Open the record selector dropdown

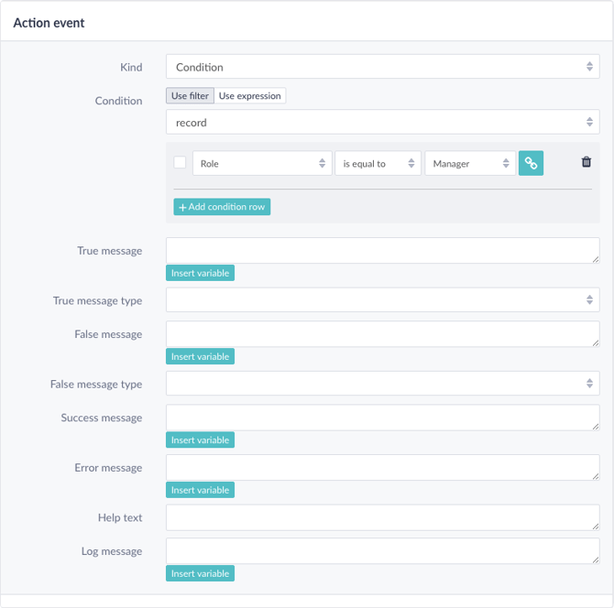tap(382, 122)
